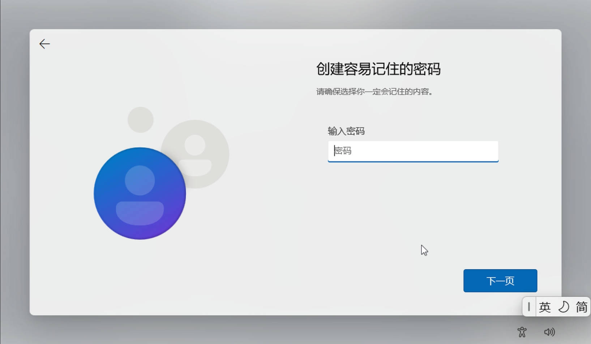Click the head of the gray avatar
591x344 pixels.
tap(195, 145)
